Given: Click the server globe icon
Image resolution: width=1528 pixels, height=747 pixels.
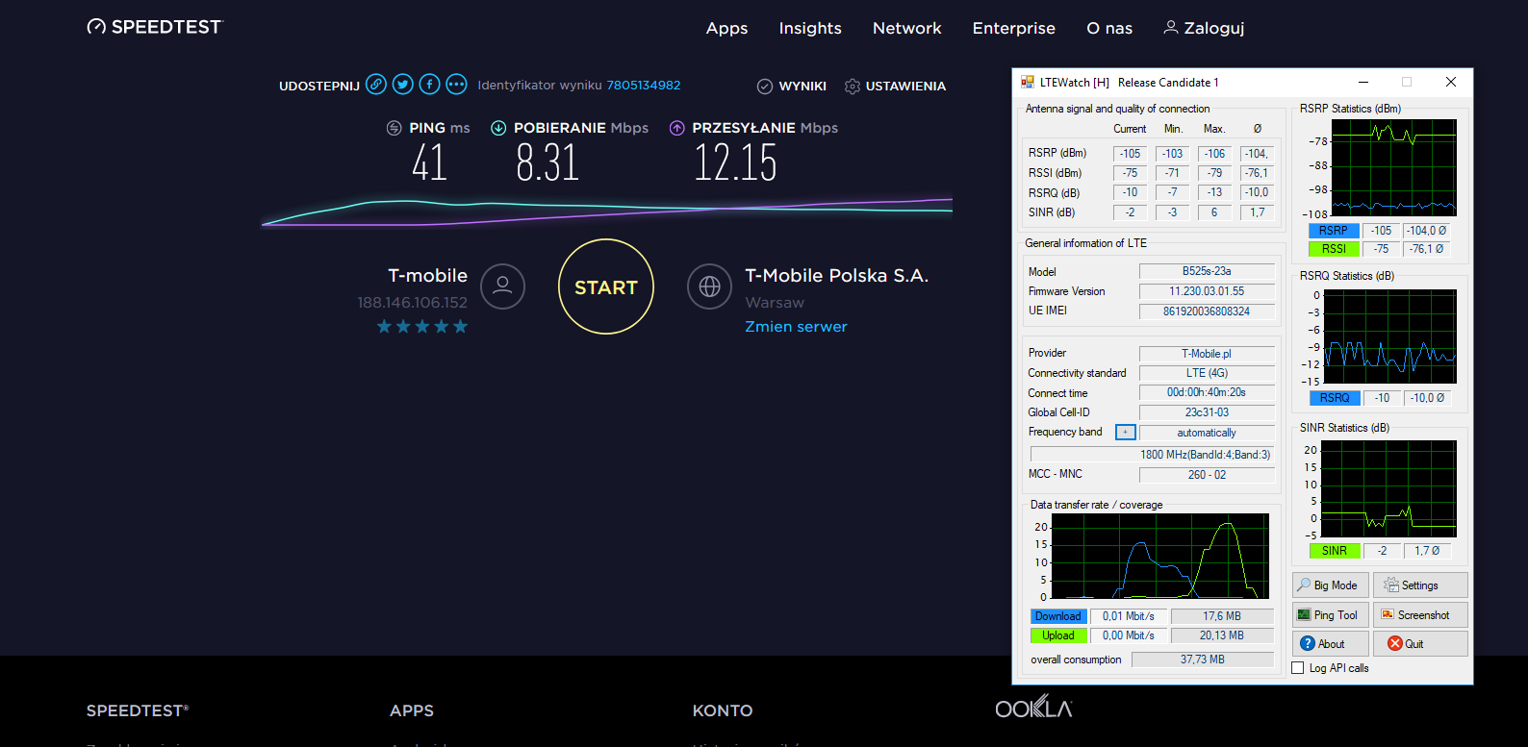Looking at the screenshot, I should pyautogui.click(x=710, y=286).
